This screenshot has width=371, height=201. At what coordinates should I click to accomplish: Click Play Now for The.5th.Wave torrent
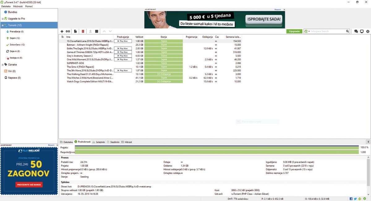(x=123, y=71)
